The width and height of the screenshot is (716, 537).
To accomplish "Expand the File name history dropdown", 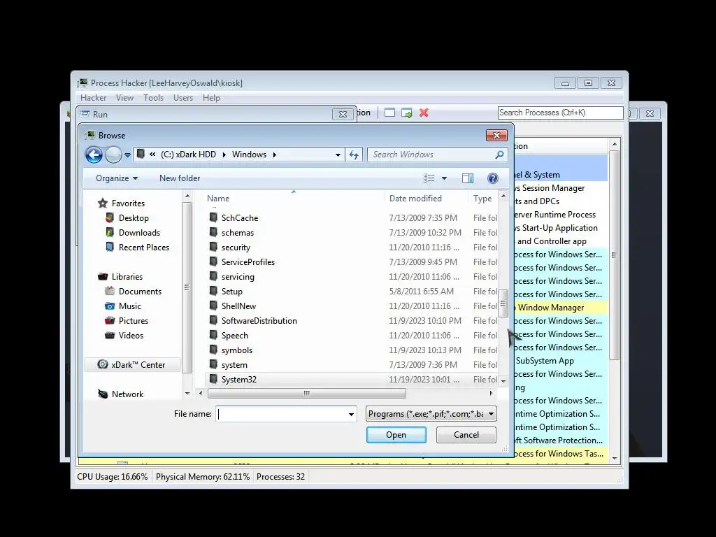I will 351,414.
